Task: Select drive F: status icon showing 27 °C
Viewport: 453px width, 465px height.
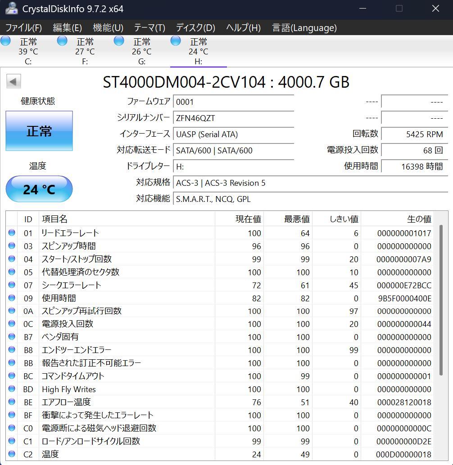Action: pos(62,40)
